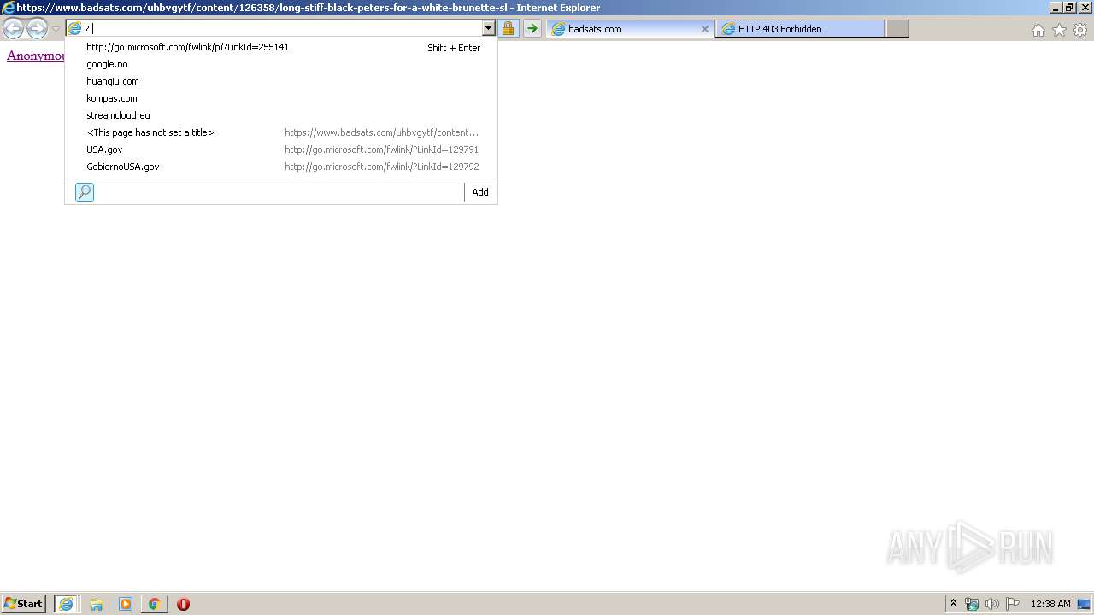Open Google Chrome taskbar icon
Screen dimensions: 1094x615
tap(155, 604)
